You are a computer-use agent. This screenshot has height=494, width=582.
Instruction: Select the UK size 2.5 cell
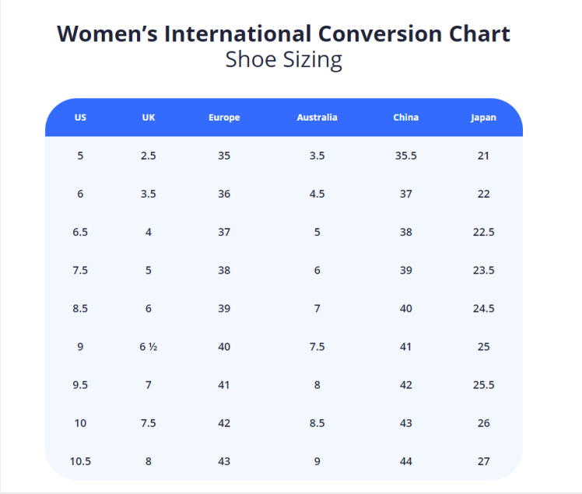pyautogui.click(x=149, y=156)
